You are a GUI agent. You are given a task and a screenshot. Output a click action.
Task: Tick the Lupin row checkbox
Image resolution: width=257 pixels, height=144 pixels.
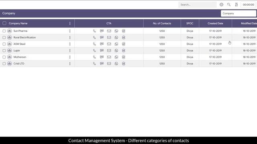(4, 50)
